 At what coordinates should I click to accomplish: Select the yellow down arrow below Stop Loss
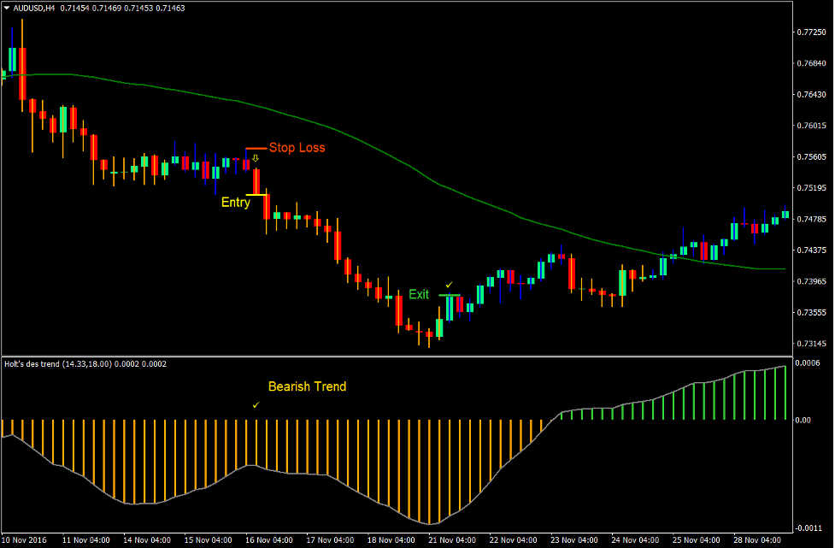(255, 159)
